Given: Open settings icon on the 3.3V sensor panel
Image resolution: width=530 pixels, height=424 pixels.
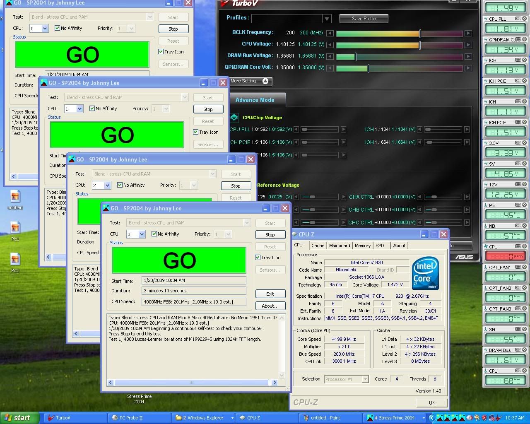Looking at the screenshot, I should pos(518,143).
